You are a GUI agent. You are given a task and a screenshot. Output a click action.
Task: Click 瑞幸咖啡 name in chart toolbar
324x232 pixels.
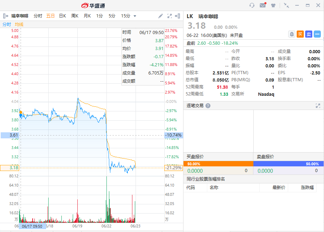(x=20, y=16)
